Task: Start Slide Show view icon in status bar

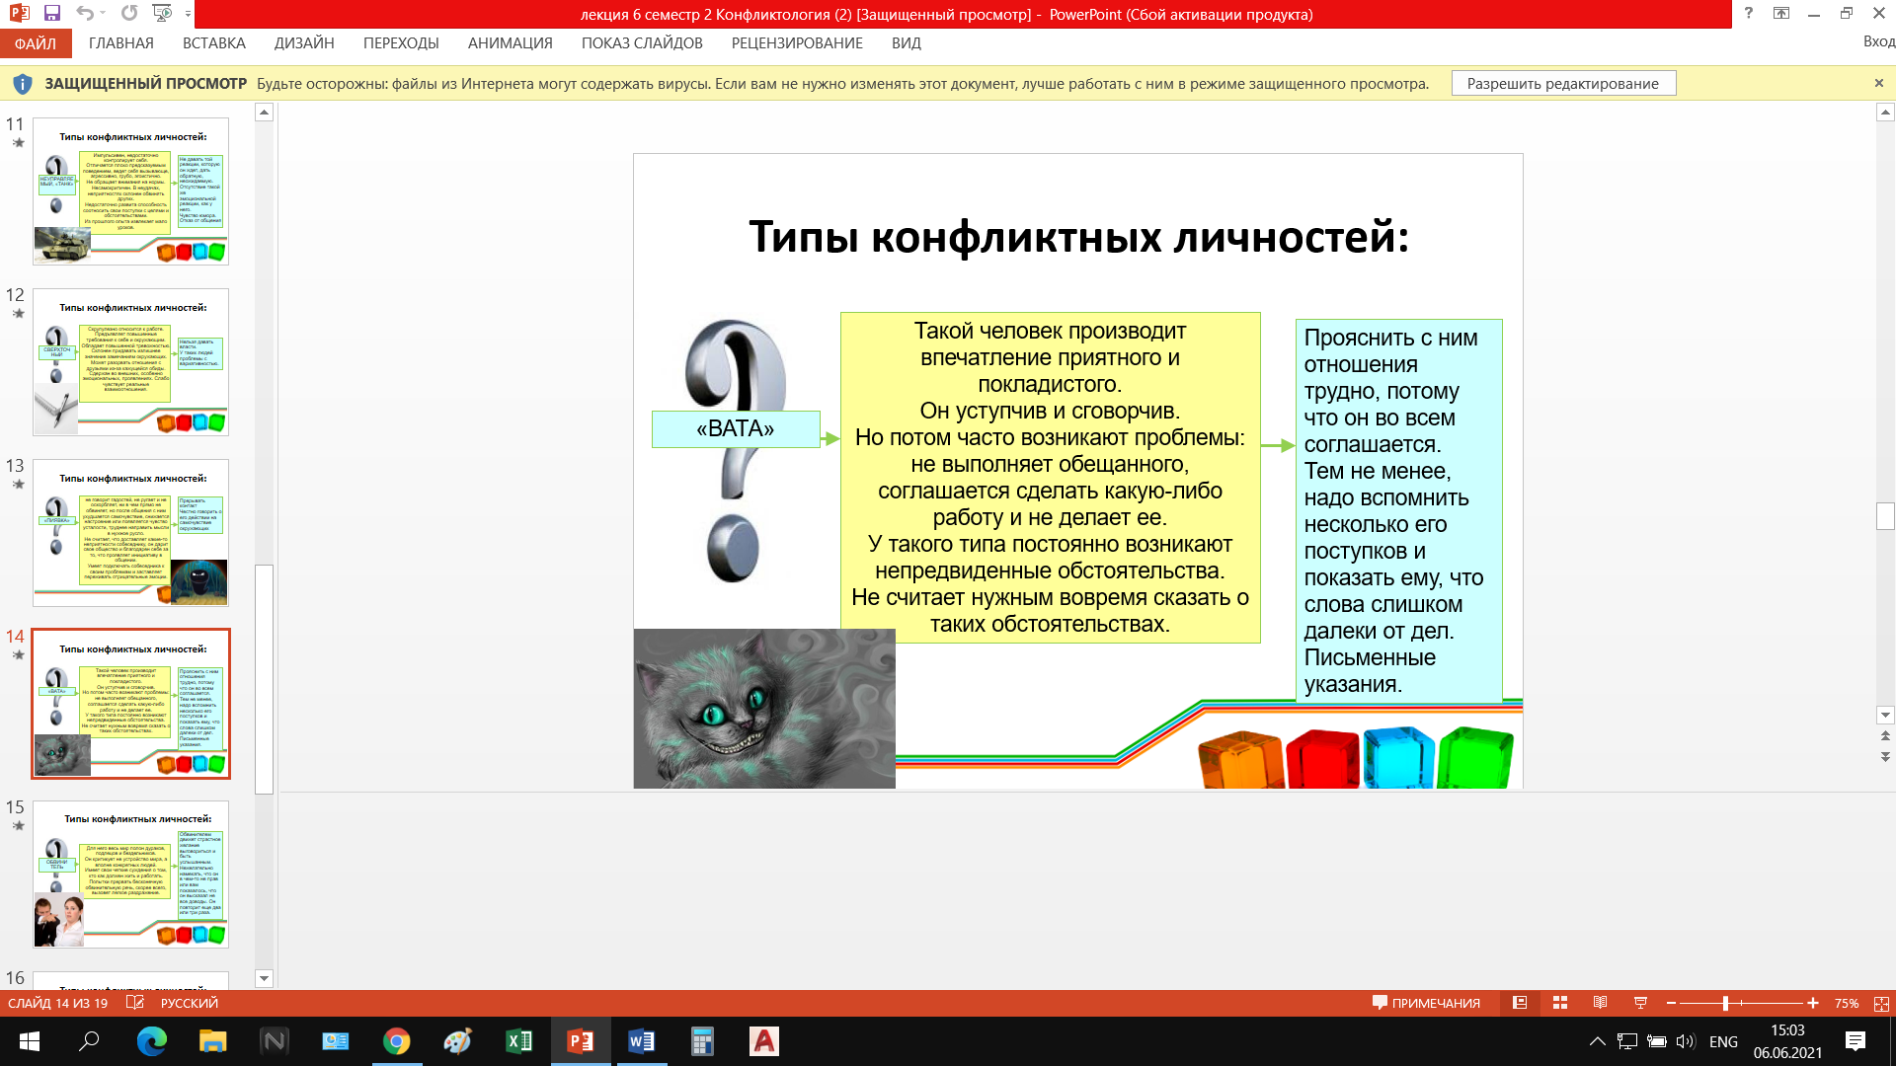Action: pos(1640,1003)
